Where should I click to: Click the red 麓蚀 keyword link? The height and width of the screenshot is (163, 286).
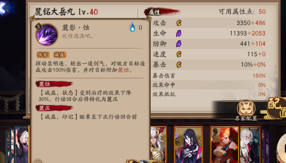[123, 70]
